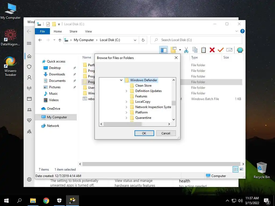275x206 pixels.
Task: Navigate back in File Explorer
Action: point(40,40)
